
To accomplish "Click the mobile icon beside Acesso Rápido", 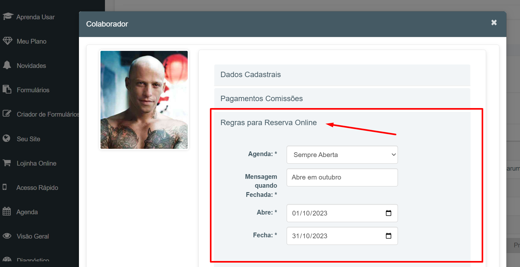I will 5,187.
